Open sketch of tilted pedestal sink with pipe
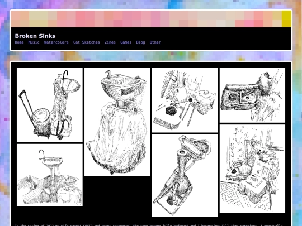 click(x=185, y=175)
